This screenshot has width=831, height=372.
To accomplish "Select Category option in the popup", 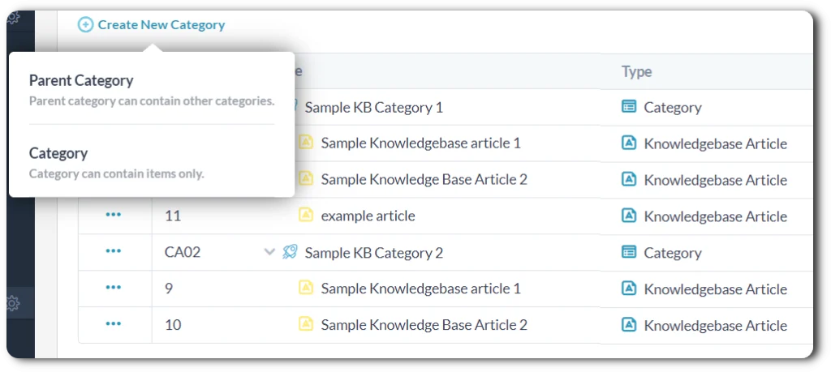I will point(58,153).
